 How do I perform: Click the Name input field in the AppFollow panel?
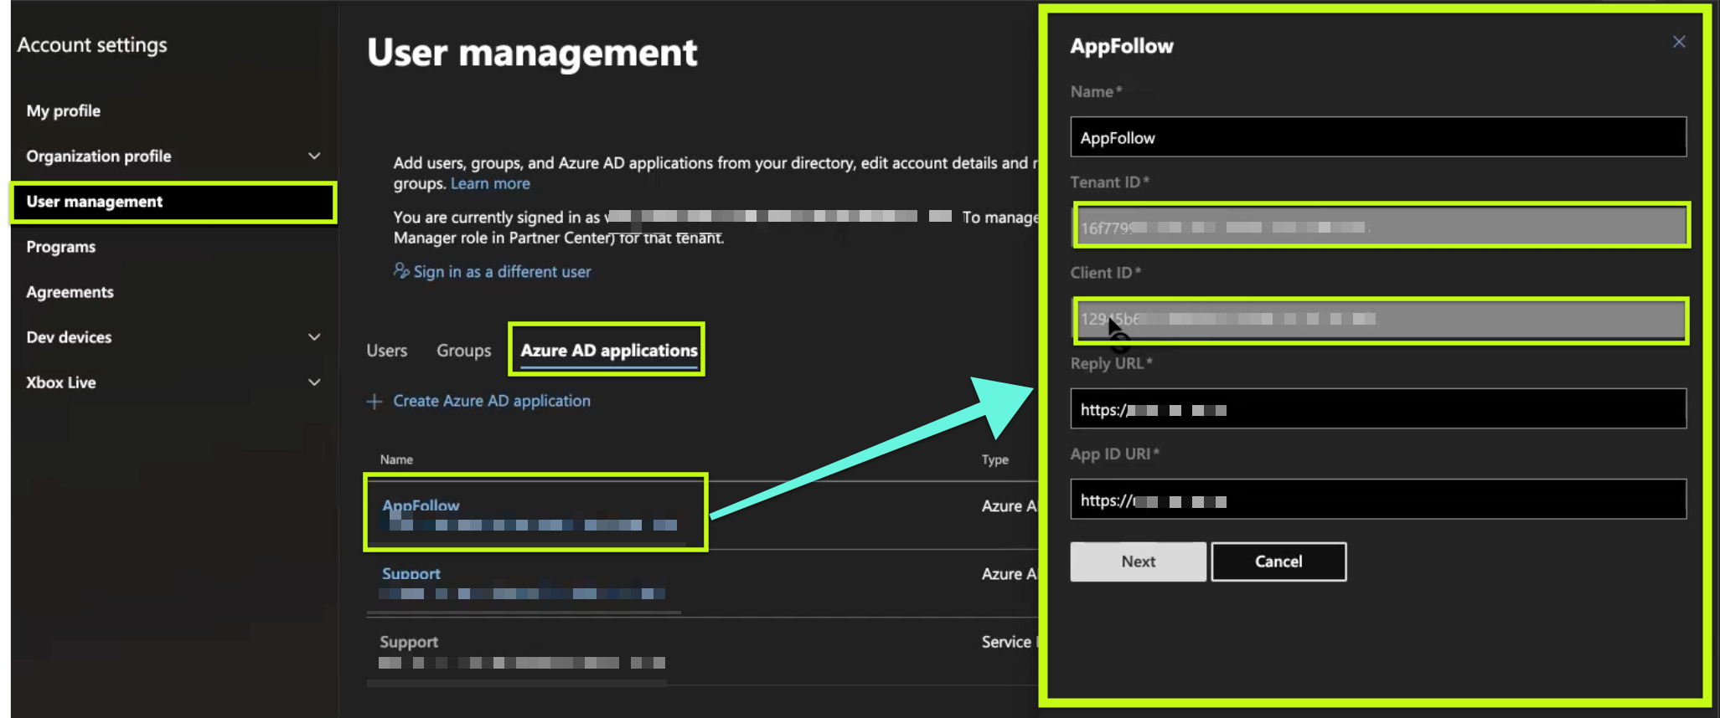[x=1378, y=137]
